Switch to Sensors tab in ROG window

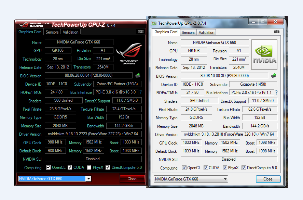(52, 32)
